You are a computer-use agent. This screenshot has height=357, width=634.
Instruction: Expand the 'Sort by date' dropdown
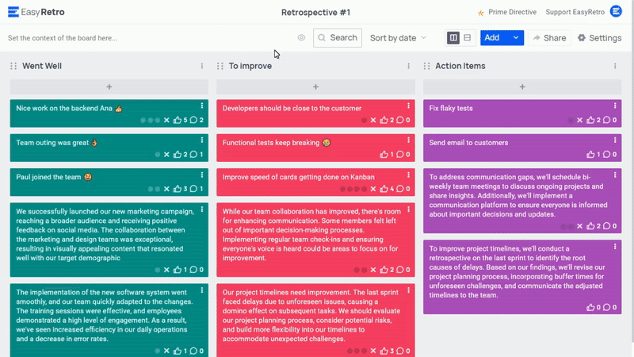[398, 38]
